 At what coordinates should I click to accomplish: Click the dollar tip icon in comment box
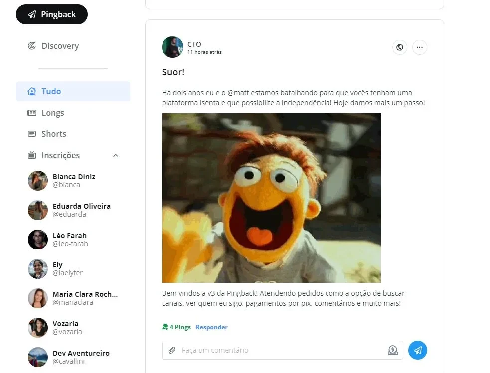click(x=393, y=350)
